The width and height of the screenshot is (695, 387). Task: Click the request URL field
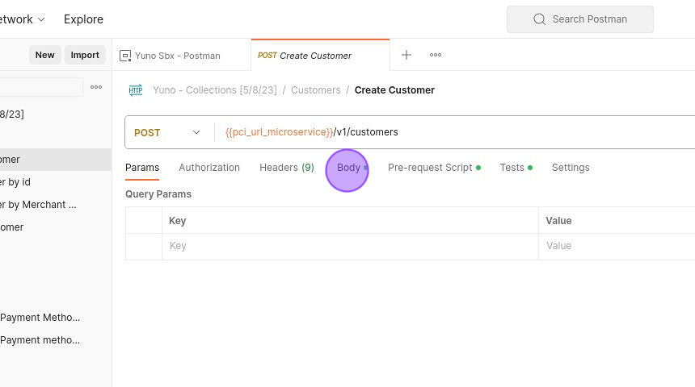pyautogui.click(x=457, y=132)
